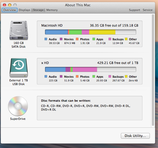The width and height of the screenshot is (158, 148).
Task: Open the Displays tab
Action: point(24,10)
